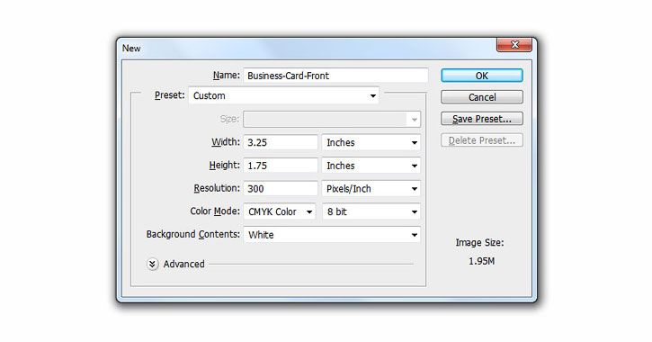This screenshot has width=652, height=342.
Task: Open the Resolution units Pixels/Inch dropdown
Action: 371,189
